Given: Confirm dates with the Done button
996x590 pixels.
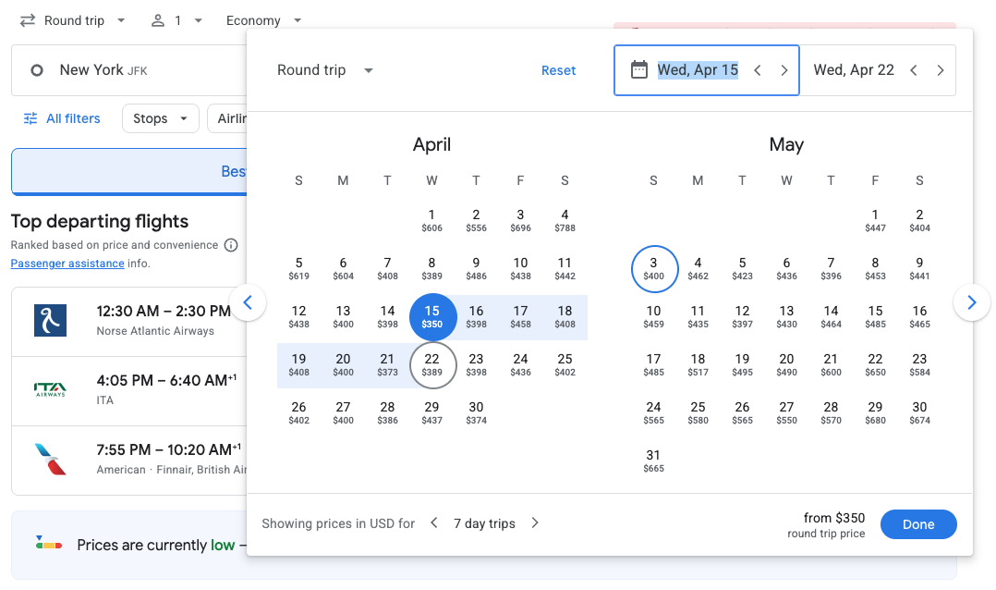Looking at the screenshot, I should tap(918, 523).
